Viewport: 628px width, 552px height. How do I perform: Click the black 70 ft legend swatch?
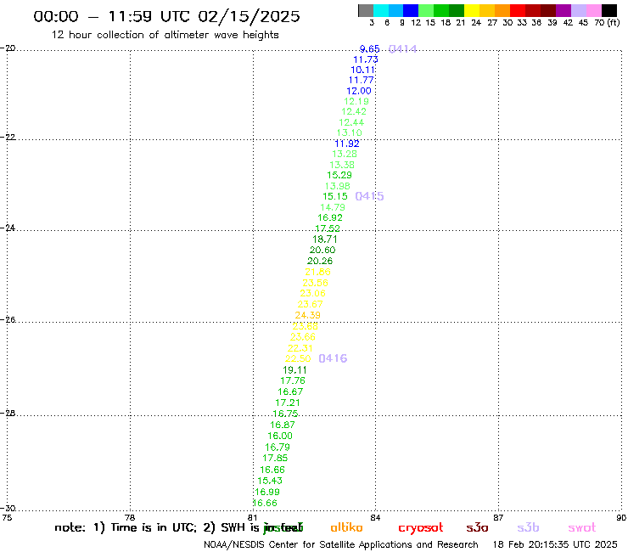pos(609,10)
